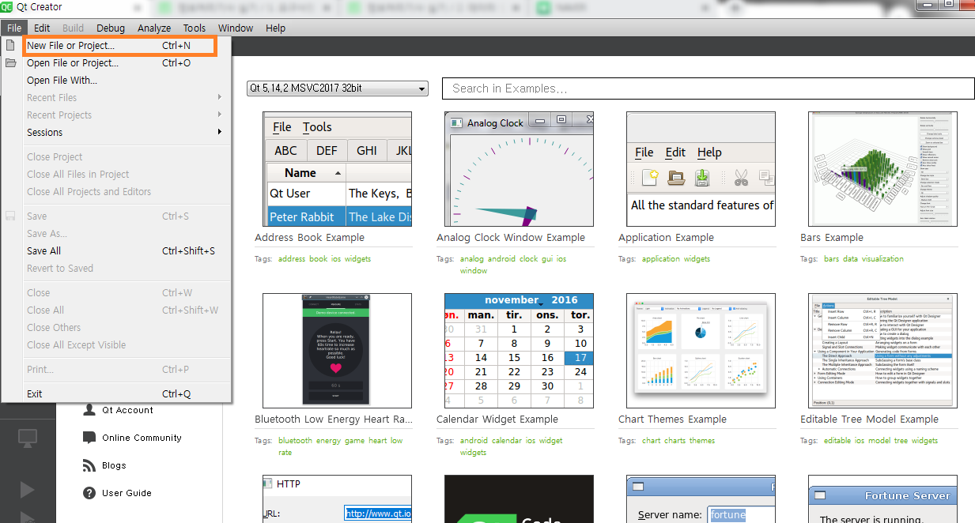Click the Qt Account person icon

click(89, 410)
